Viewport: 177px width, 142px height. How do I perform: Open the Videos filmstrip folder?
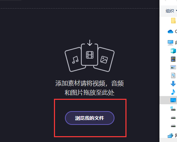173,59
